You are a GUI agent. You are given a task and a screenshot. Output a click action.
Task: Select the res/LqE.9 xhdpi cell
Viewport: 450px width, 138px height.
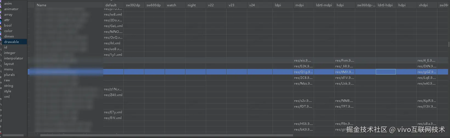427,78
